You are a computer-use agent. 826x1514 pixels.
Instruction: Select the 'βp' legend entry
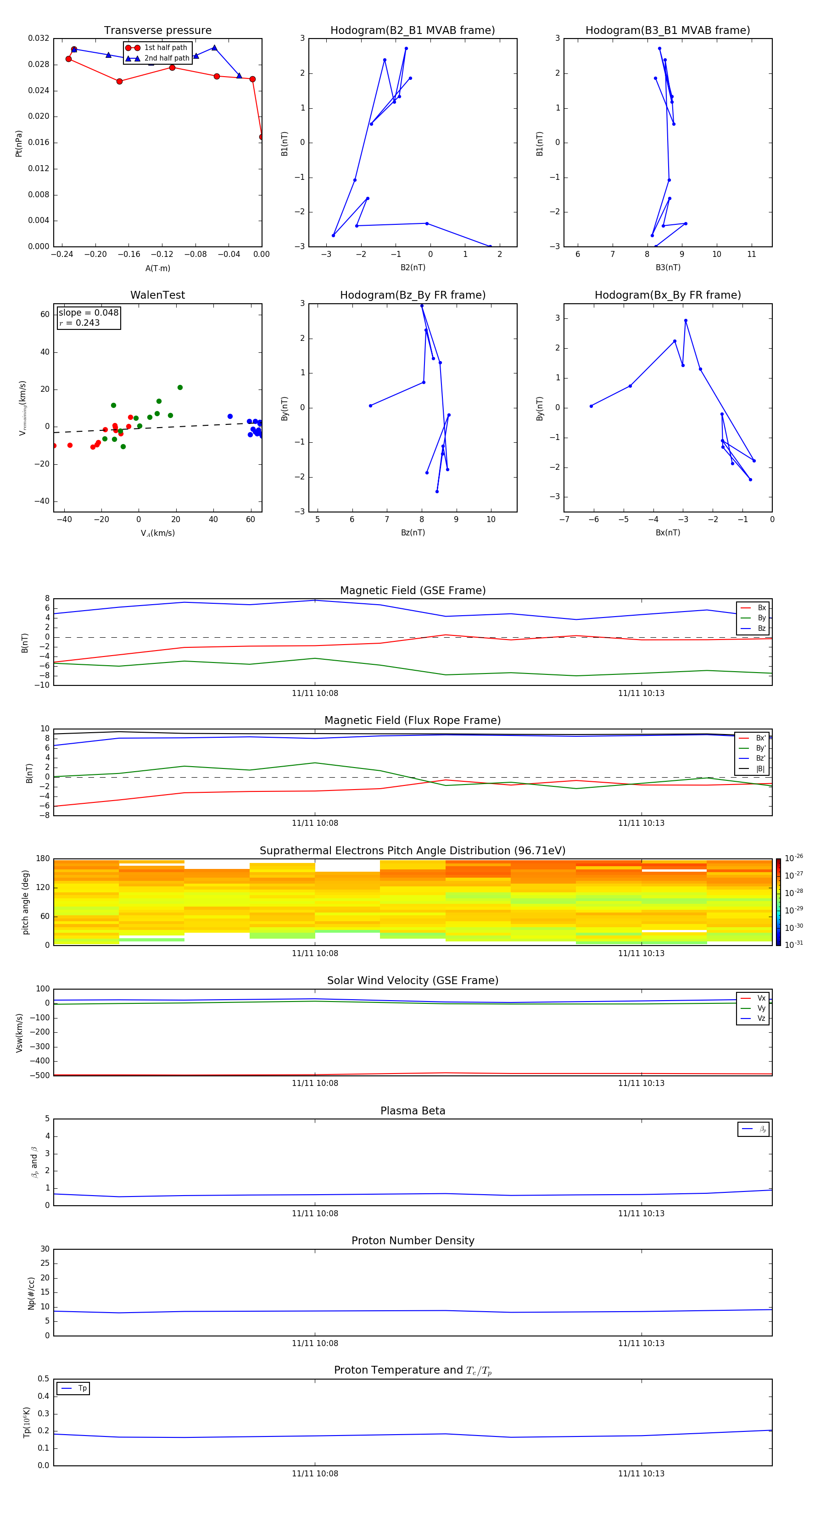click(754, 1129)
